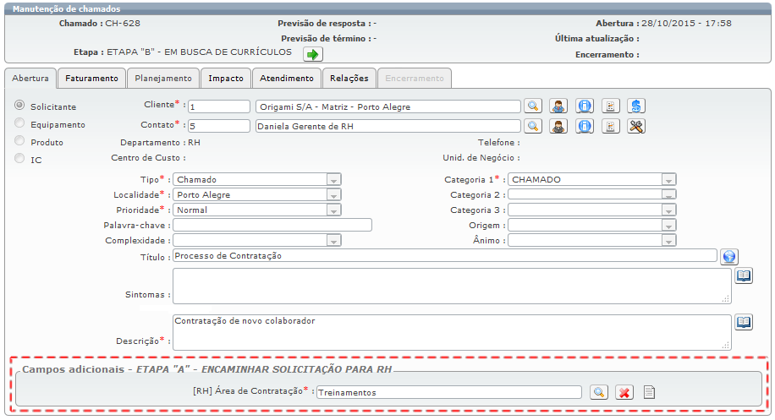Screen dimensions: 775x420
Task: Click the person icon in Cliente row
Action: coord(558,106)
